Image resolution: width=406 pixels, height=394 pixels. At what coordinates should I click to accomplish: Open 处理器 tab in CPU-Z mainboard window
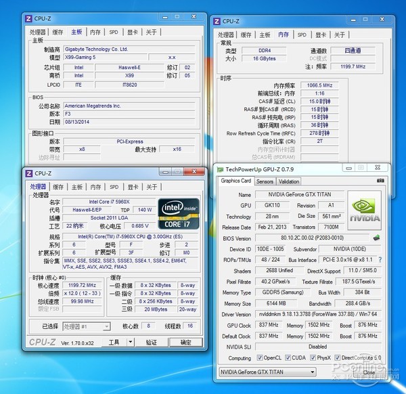pos(37,32)
